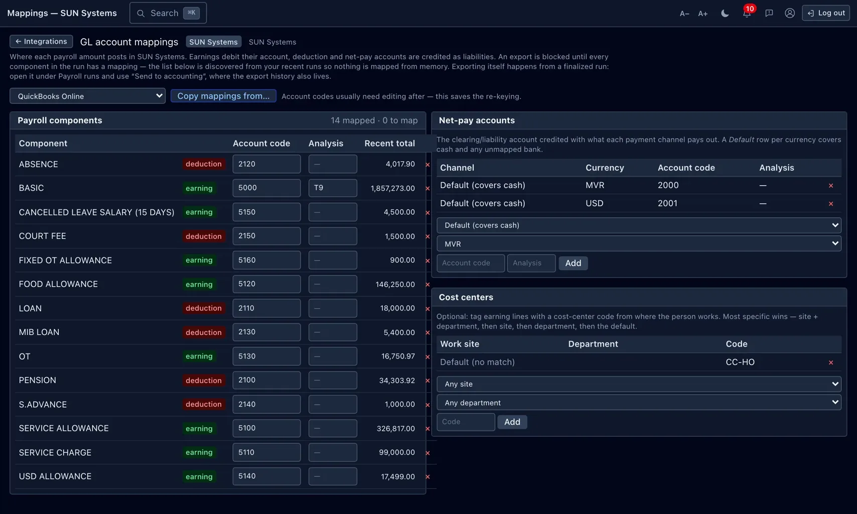857x514 pixels.
Task: Remove the USD ALLOWANCE mapping
Action: (427, 477)
